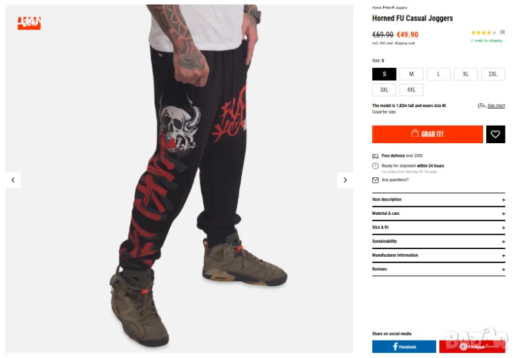Click the store logo at top left
Viewport: 516px width, 358px height.
(29, 23)
